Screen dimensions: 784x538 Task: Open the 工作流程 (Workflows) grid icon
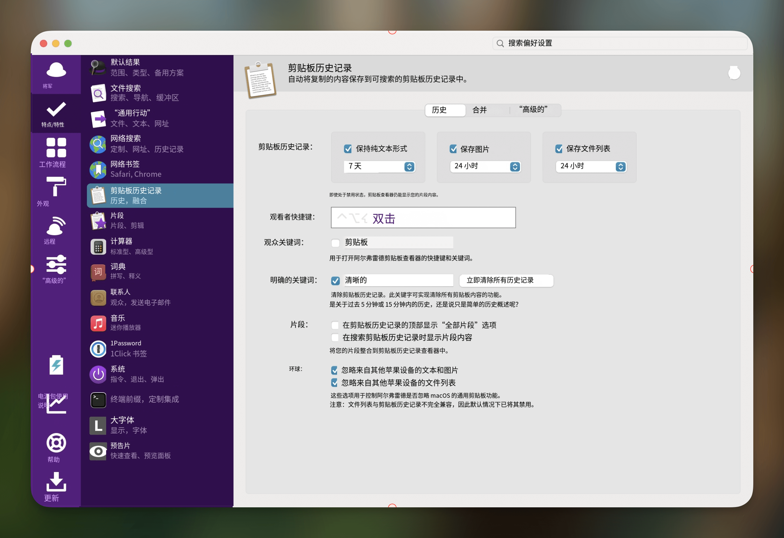pos(56,148)
